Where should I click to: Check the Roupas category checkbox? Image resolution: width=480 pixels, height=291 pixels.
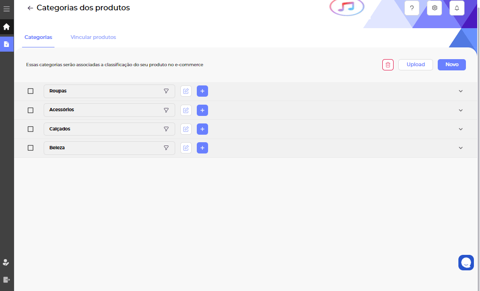31,91
